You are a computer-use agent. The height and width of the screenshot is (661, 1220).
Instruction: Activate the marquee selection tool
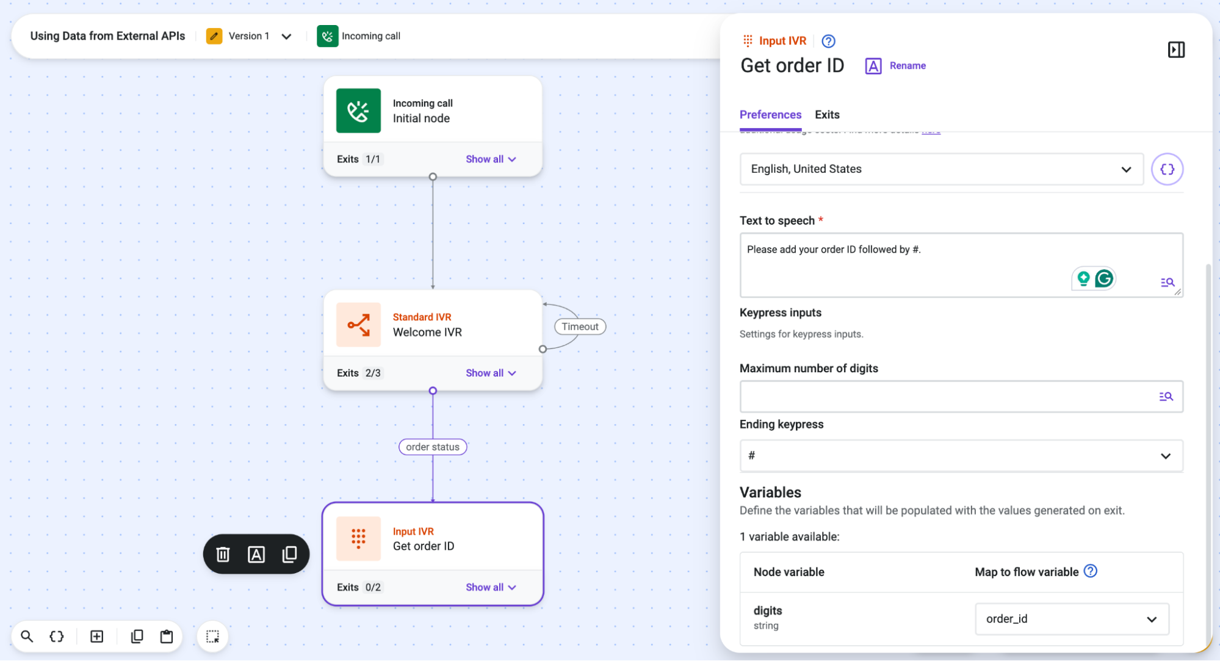(x=212, y=637)
